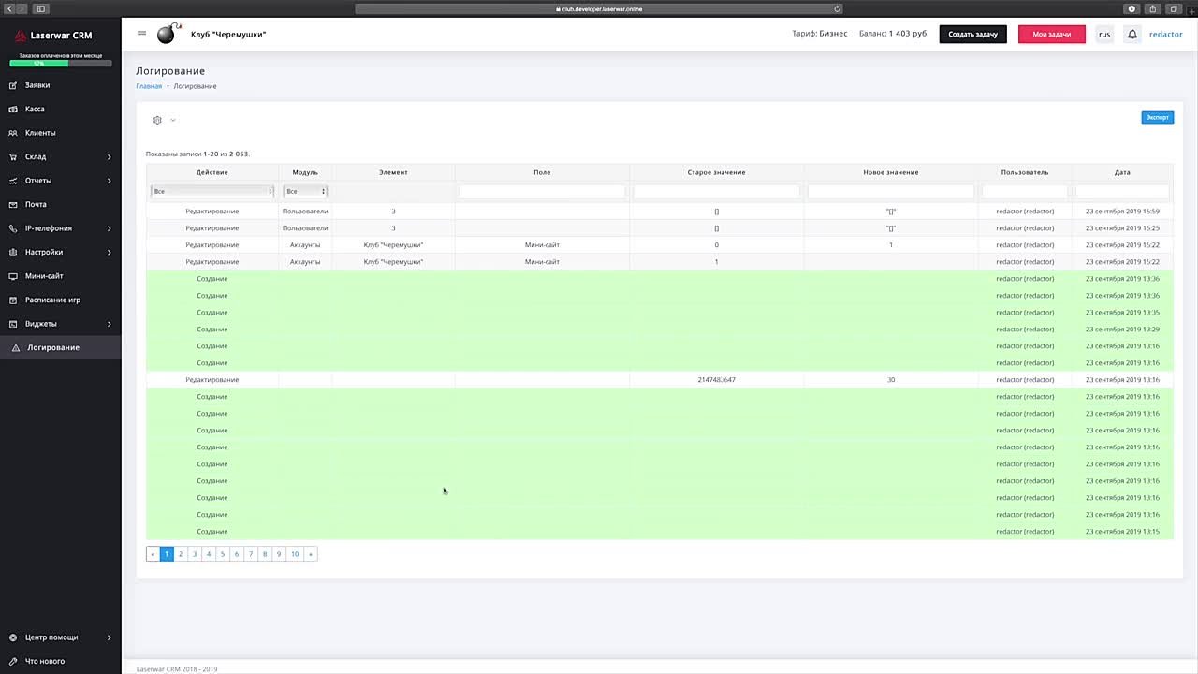Open the redactor user link

click(x=1166, y=35)
